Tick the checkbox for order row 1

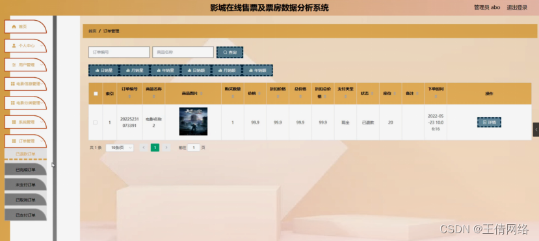tap(96, 122)
